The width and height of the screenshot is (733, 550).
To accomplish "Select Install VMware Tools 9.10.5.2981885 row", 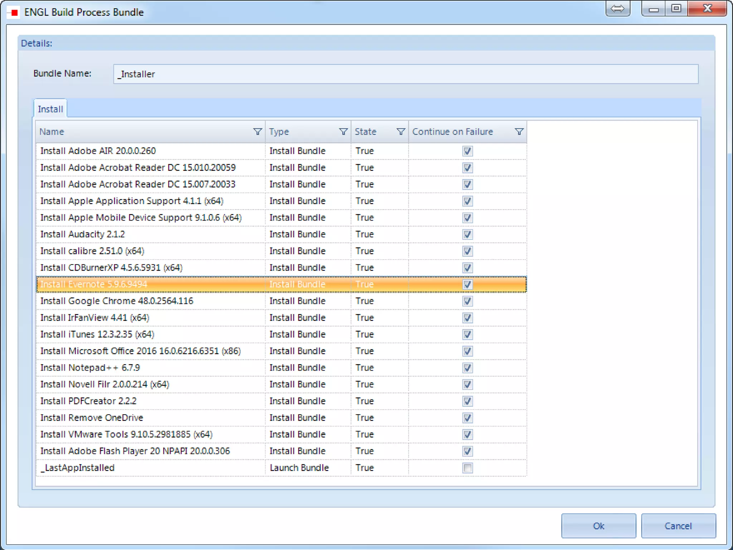I will pyautogui.click(x=281, y=434).
